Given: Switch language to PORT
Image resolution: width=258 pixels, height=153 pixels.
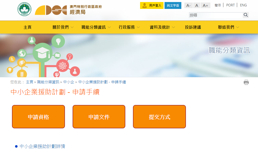Looking at the screenshot, I should [230, 5].
